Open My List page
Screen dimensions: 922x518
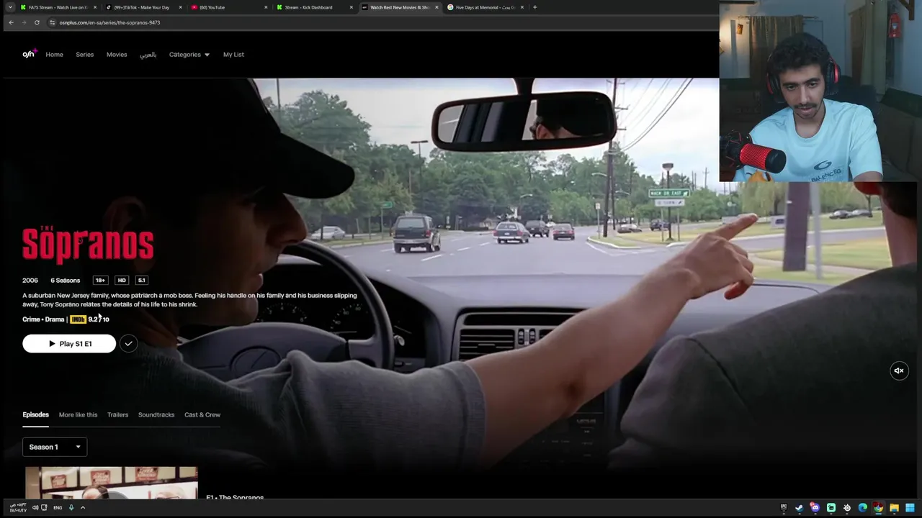pyautogui.click(x=233, y=55)
